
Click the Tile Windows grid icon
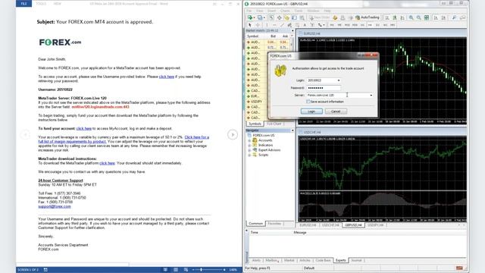(x=427, y=17)
